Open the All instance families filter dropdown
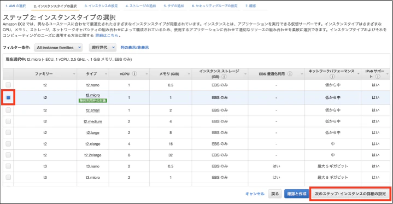This screenshot has width=393, height=204. [x=58, y=48]
